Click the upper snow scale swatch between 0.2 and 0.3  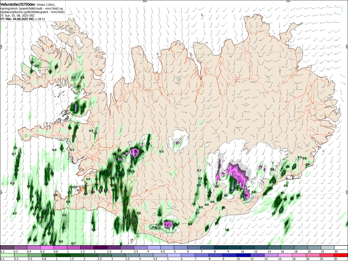tap(7, 248)
